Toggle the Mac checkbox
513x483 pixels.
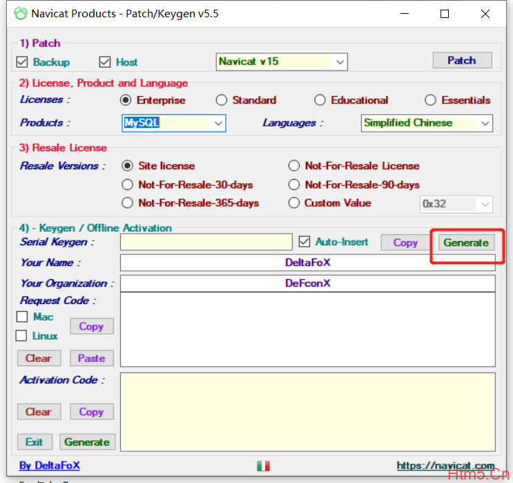pos(22,316)
